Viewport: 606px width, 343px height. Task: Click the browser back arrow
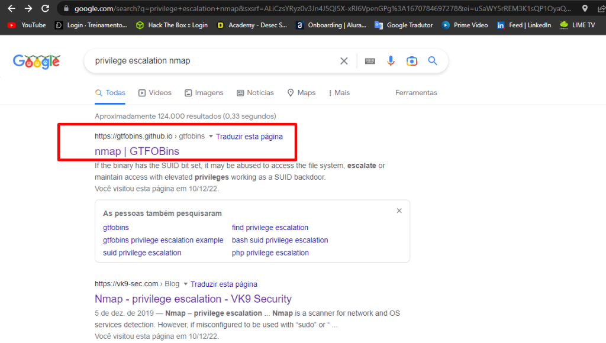(11, 9)
